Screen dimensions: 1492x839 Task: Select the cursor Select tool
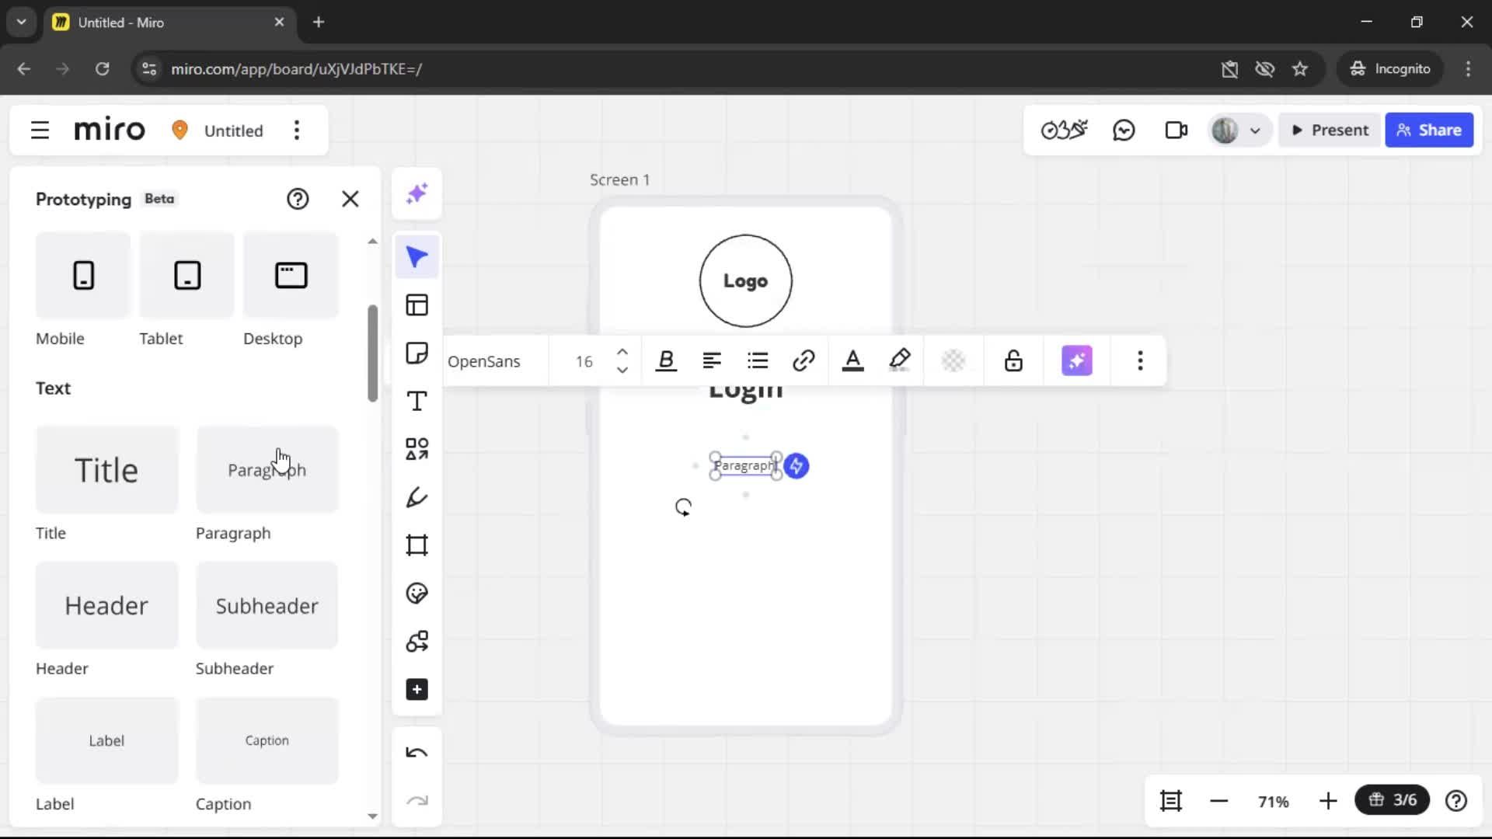click(417, 257)
